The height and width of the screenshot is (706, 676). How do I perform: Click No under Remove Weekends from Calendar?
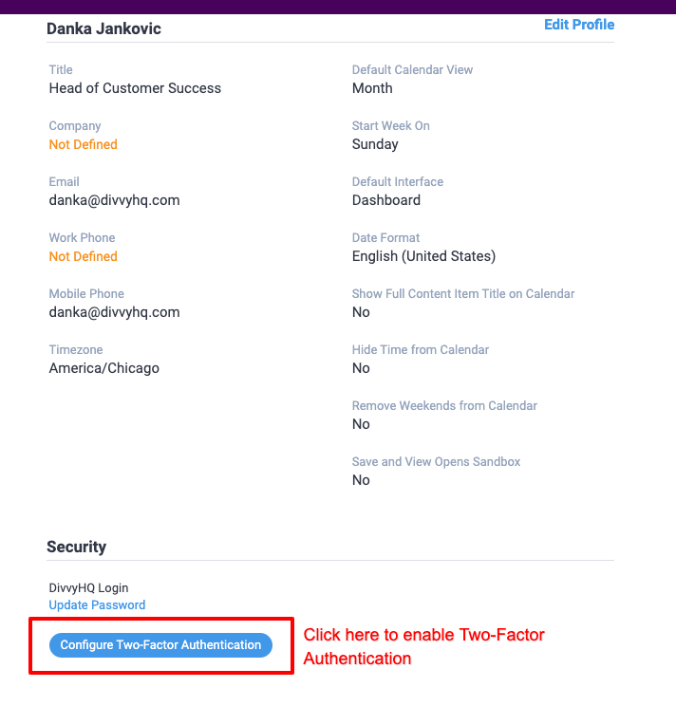[361, 424]
